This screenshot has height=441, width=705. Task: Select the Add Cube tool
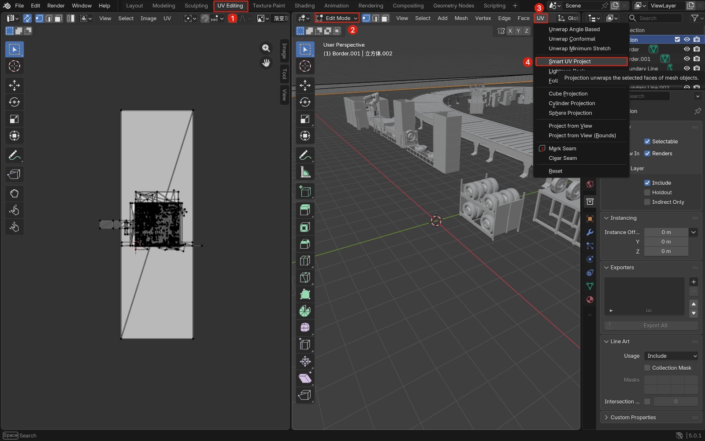pyautogui.click(x=305, y=191)
